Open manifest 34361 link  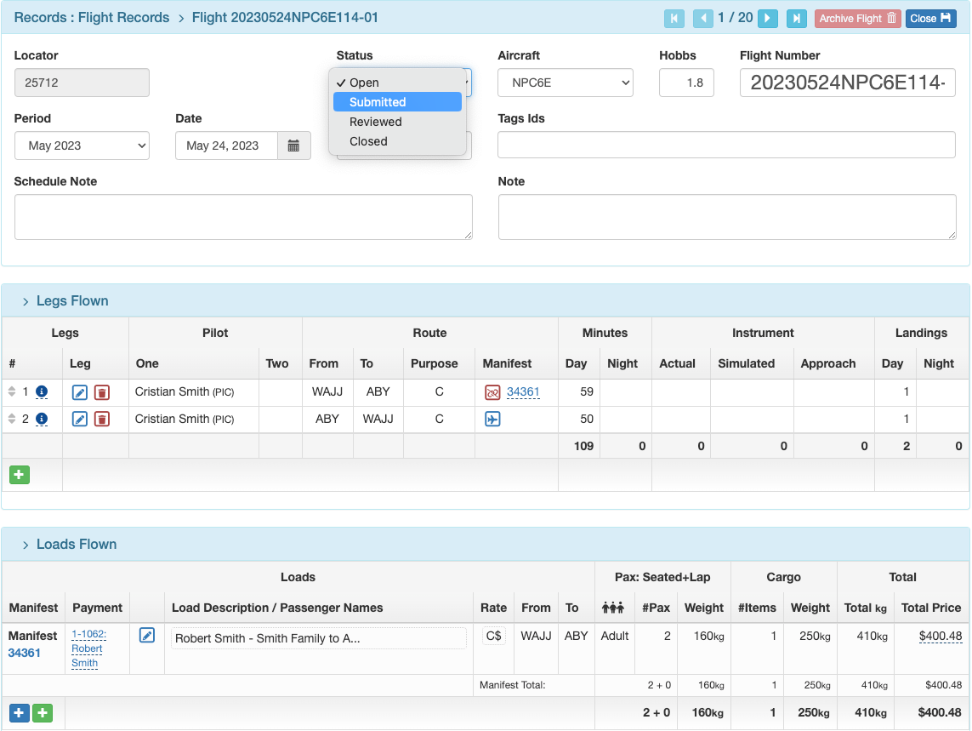(525, 392)
